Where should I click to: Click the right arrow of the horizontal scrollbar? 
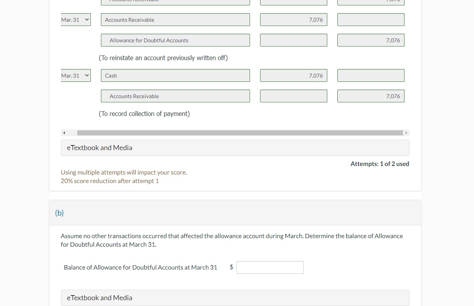point(406,133)
